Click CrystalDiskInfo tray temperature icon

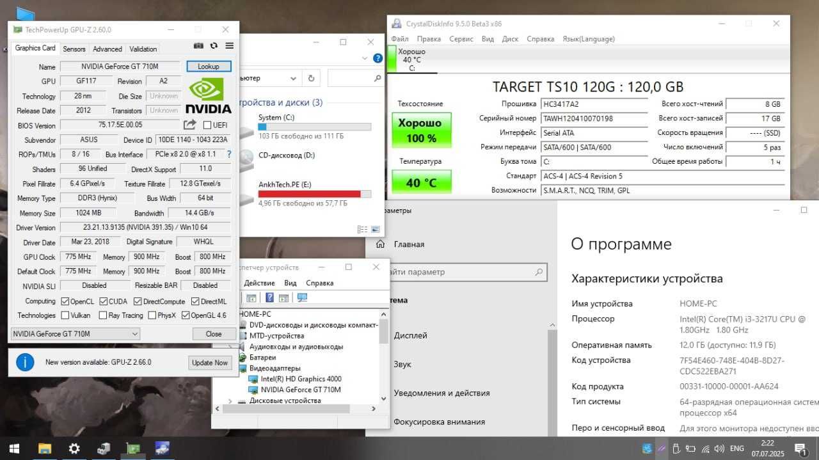tap(648, 448)
